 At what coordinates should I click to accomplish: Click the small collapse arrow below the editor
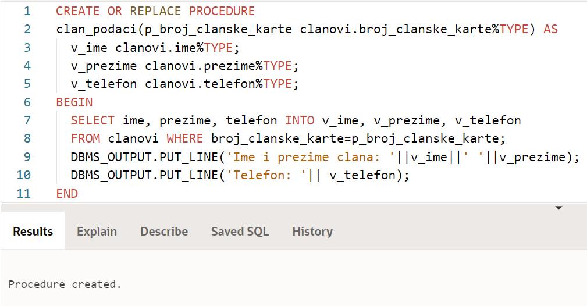coord(558,208)
